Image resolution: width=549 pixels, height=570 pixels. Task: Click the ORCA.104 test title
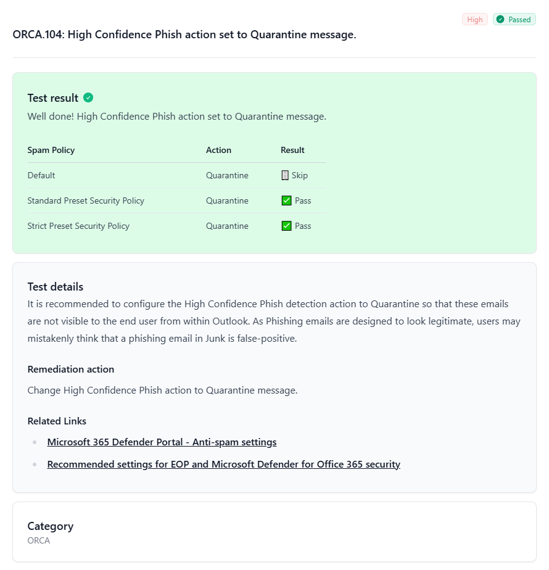(184, 35)
